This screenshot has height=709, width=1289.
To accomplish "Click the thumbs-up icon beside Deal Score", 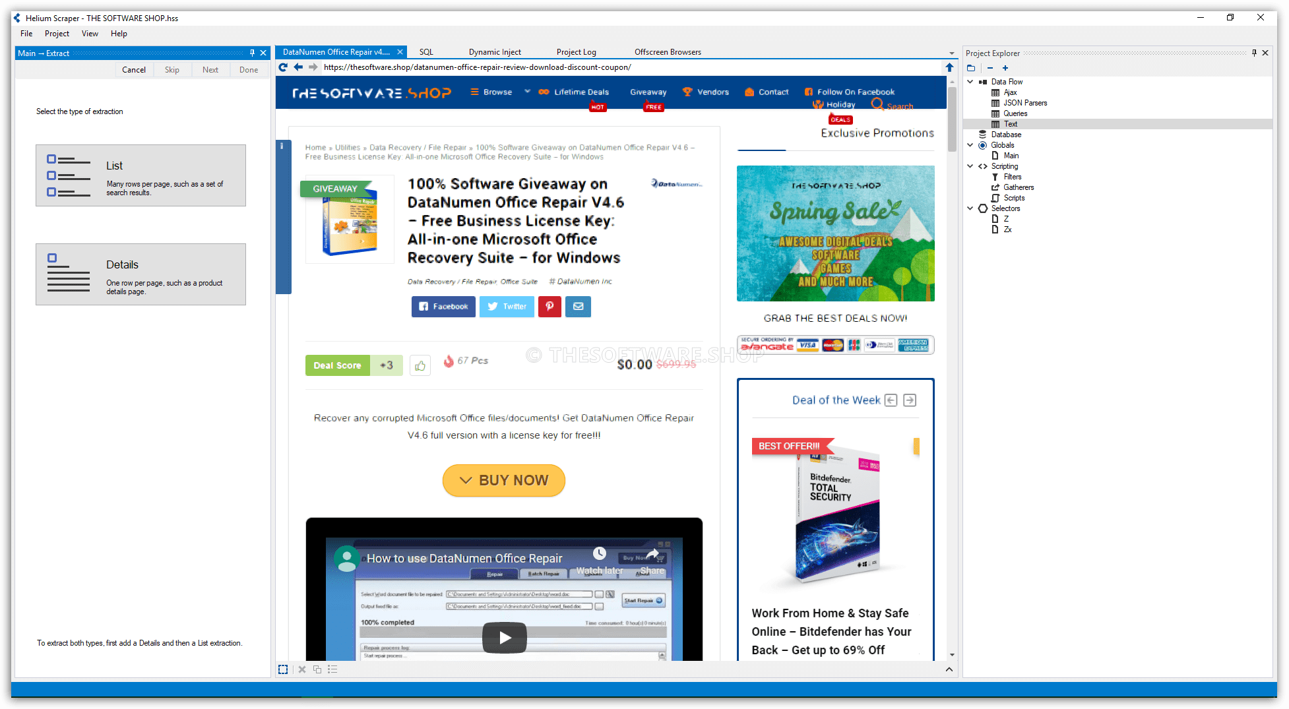I will pos(420,365).
